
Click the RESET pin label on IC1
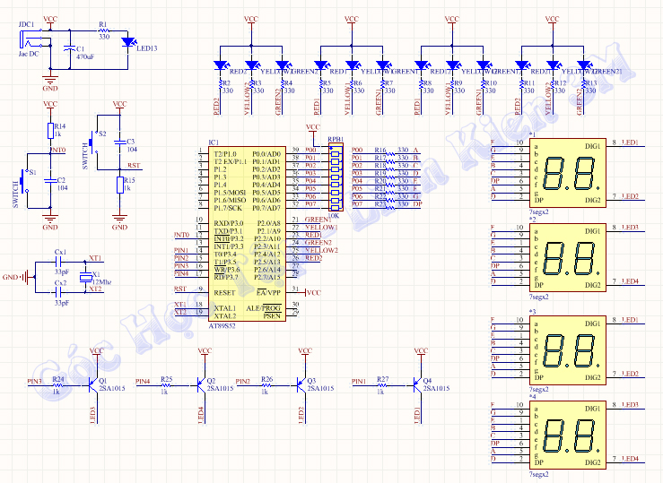pos(223,292)
